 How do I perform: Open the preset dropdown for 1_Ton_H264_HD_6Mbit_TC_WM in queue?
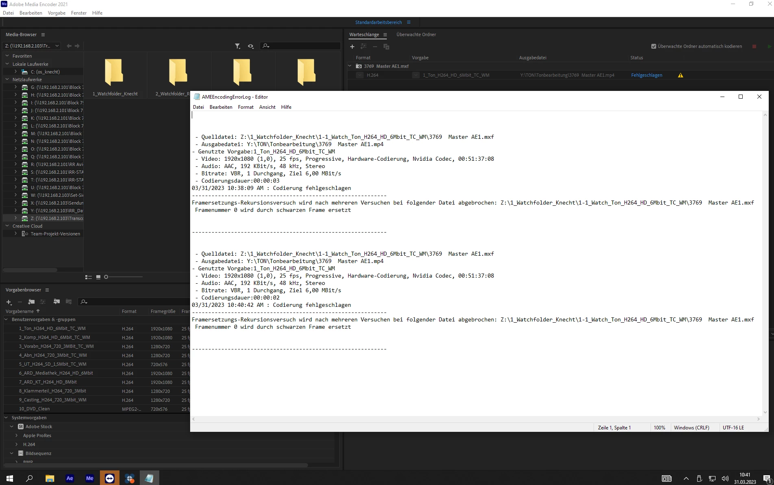[416, 75]
